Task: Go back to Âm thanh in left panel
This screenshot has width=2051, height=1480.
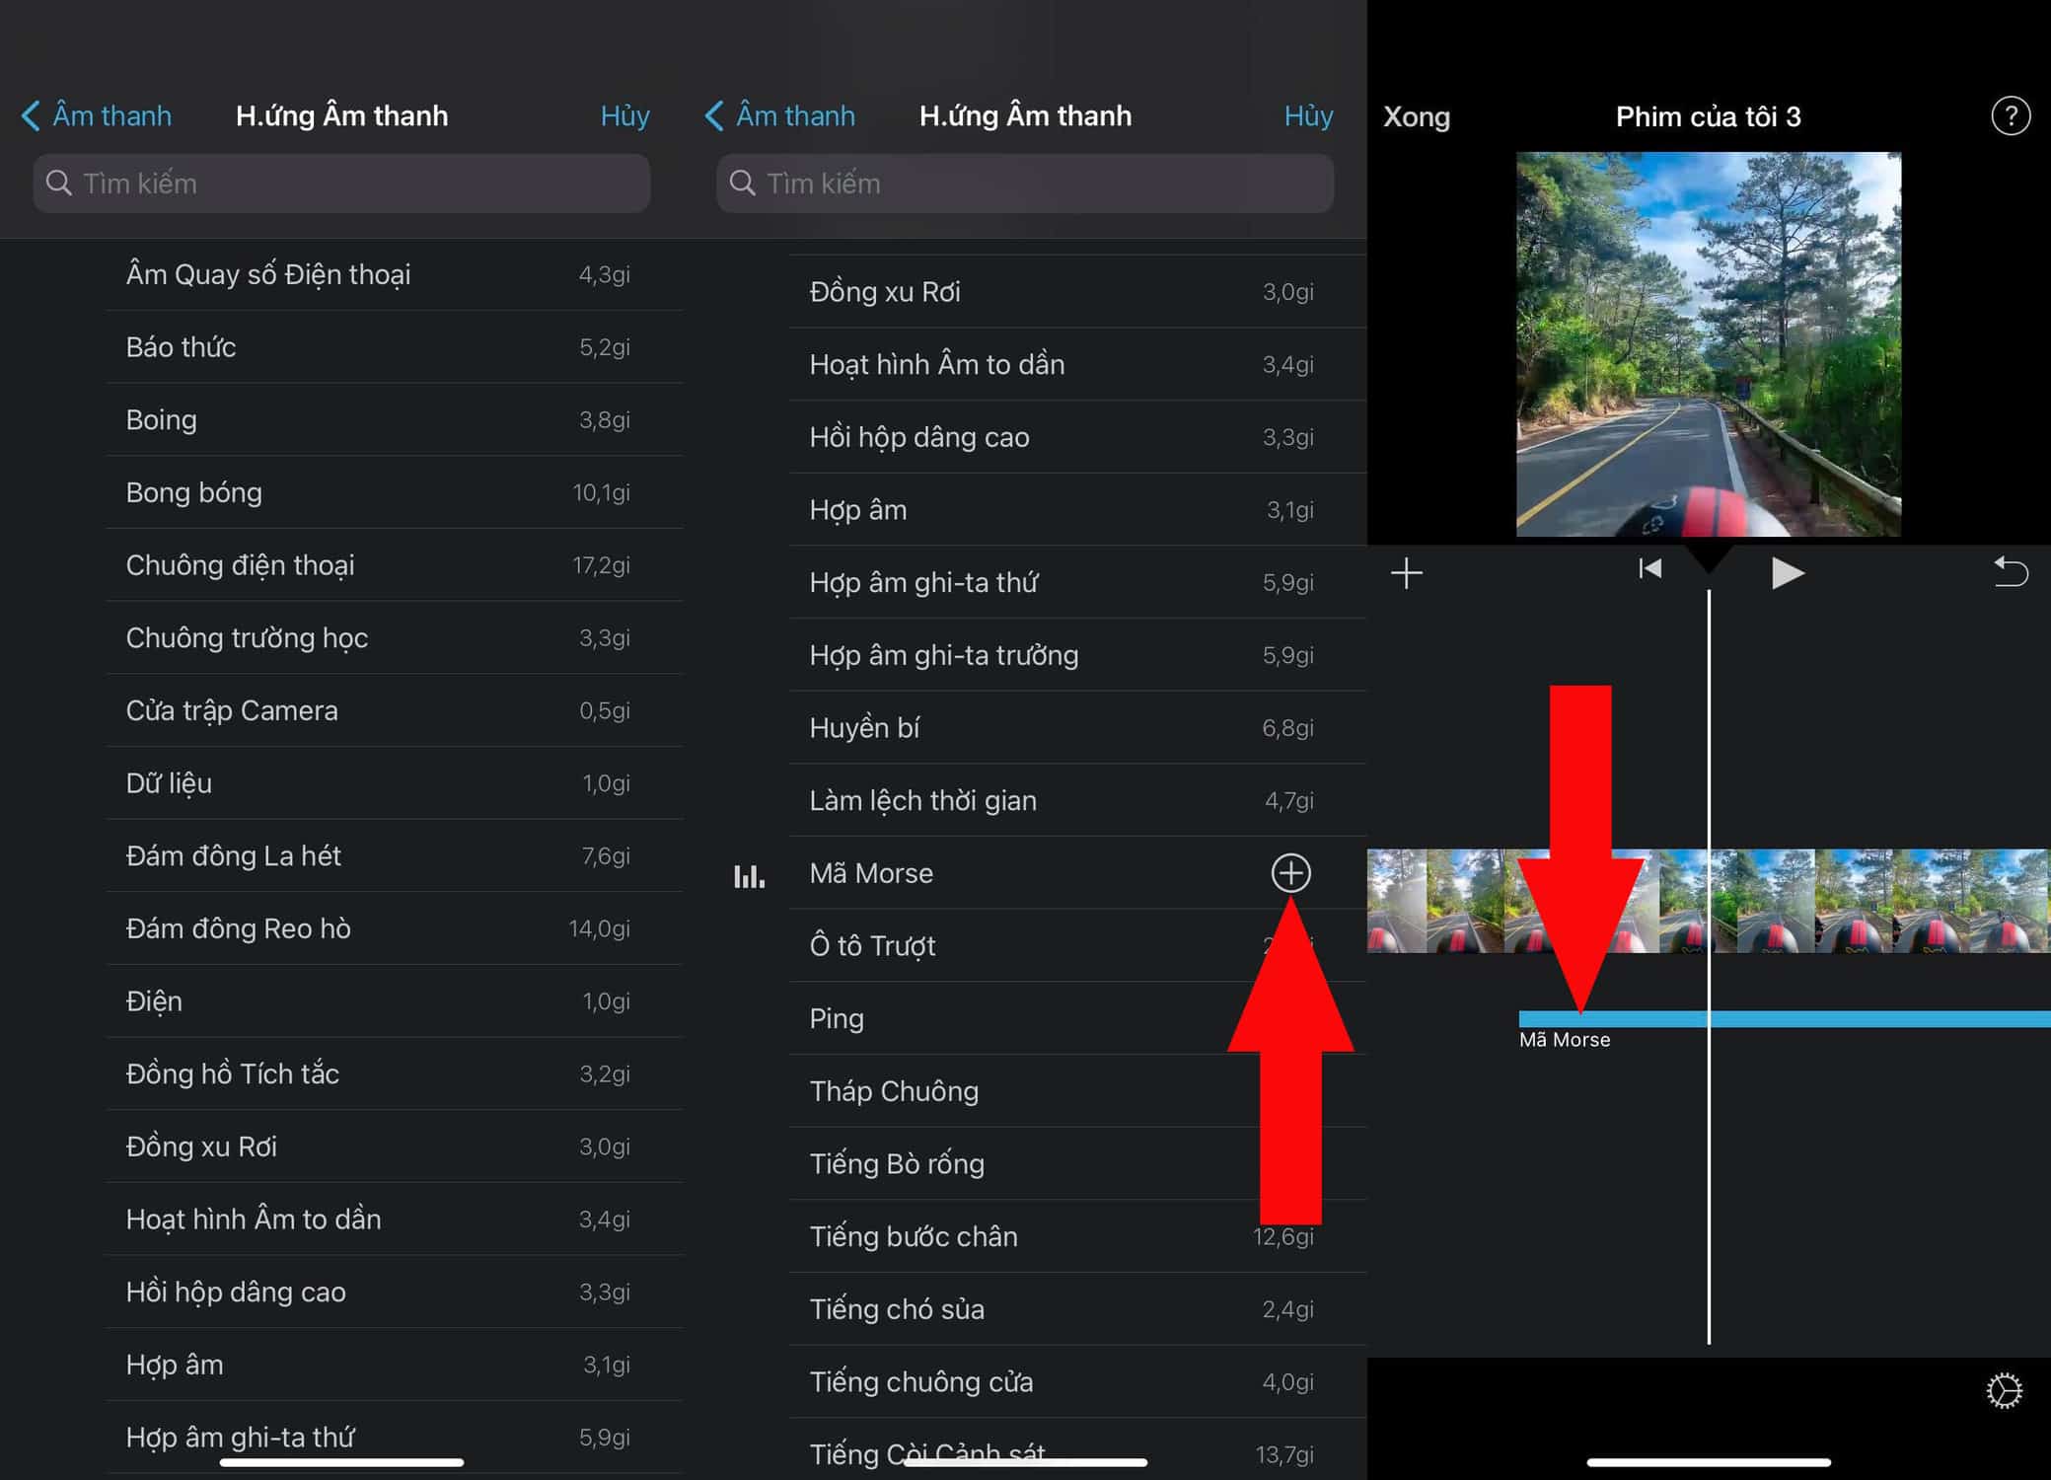Action: pos(97,116)
